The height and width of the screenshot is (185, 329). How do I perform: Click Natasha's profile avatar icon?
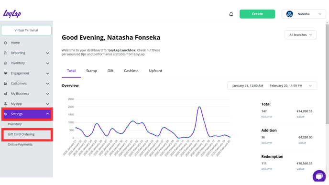pyautogui.click(x=290, y=14)
